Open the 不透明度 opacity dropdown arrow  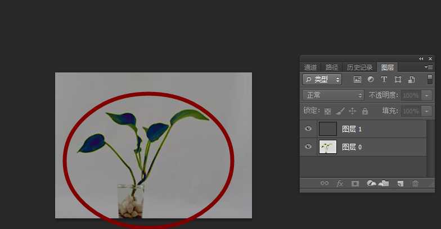427,95
